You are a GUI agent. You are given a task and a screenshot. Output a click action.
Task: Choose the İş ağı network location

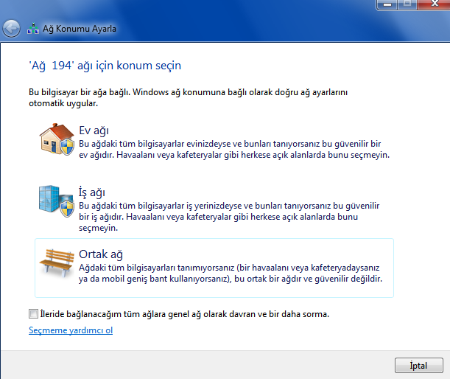pyautogui.click(x=214, y=207)
